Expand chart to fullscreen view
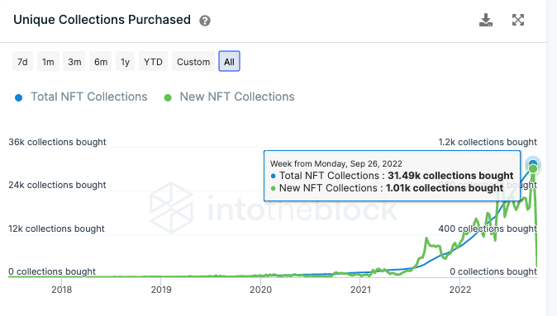Screen dimensions: 557x316 coord(518,20)
